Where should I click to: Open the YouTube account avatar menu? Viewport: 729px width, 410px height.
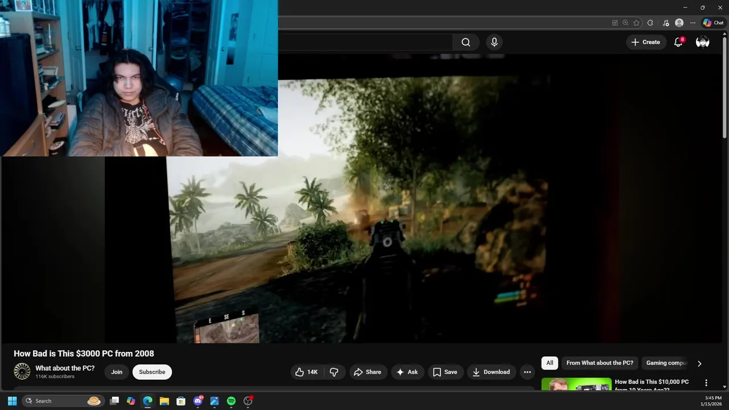[703, 42]
